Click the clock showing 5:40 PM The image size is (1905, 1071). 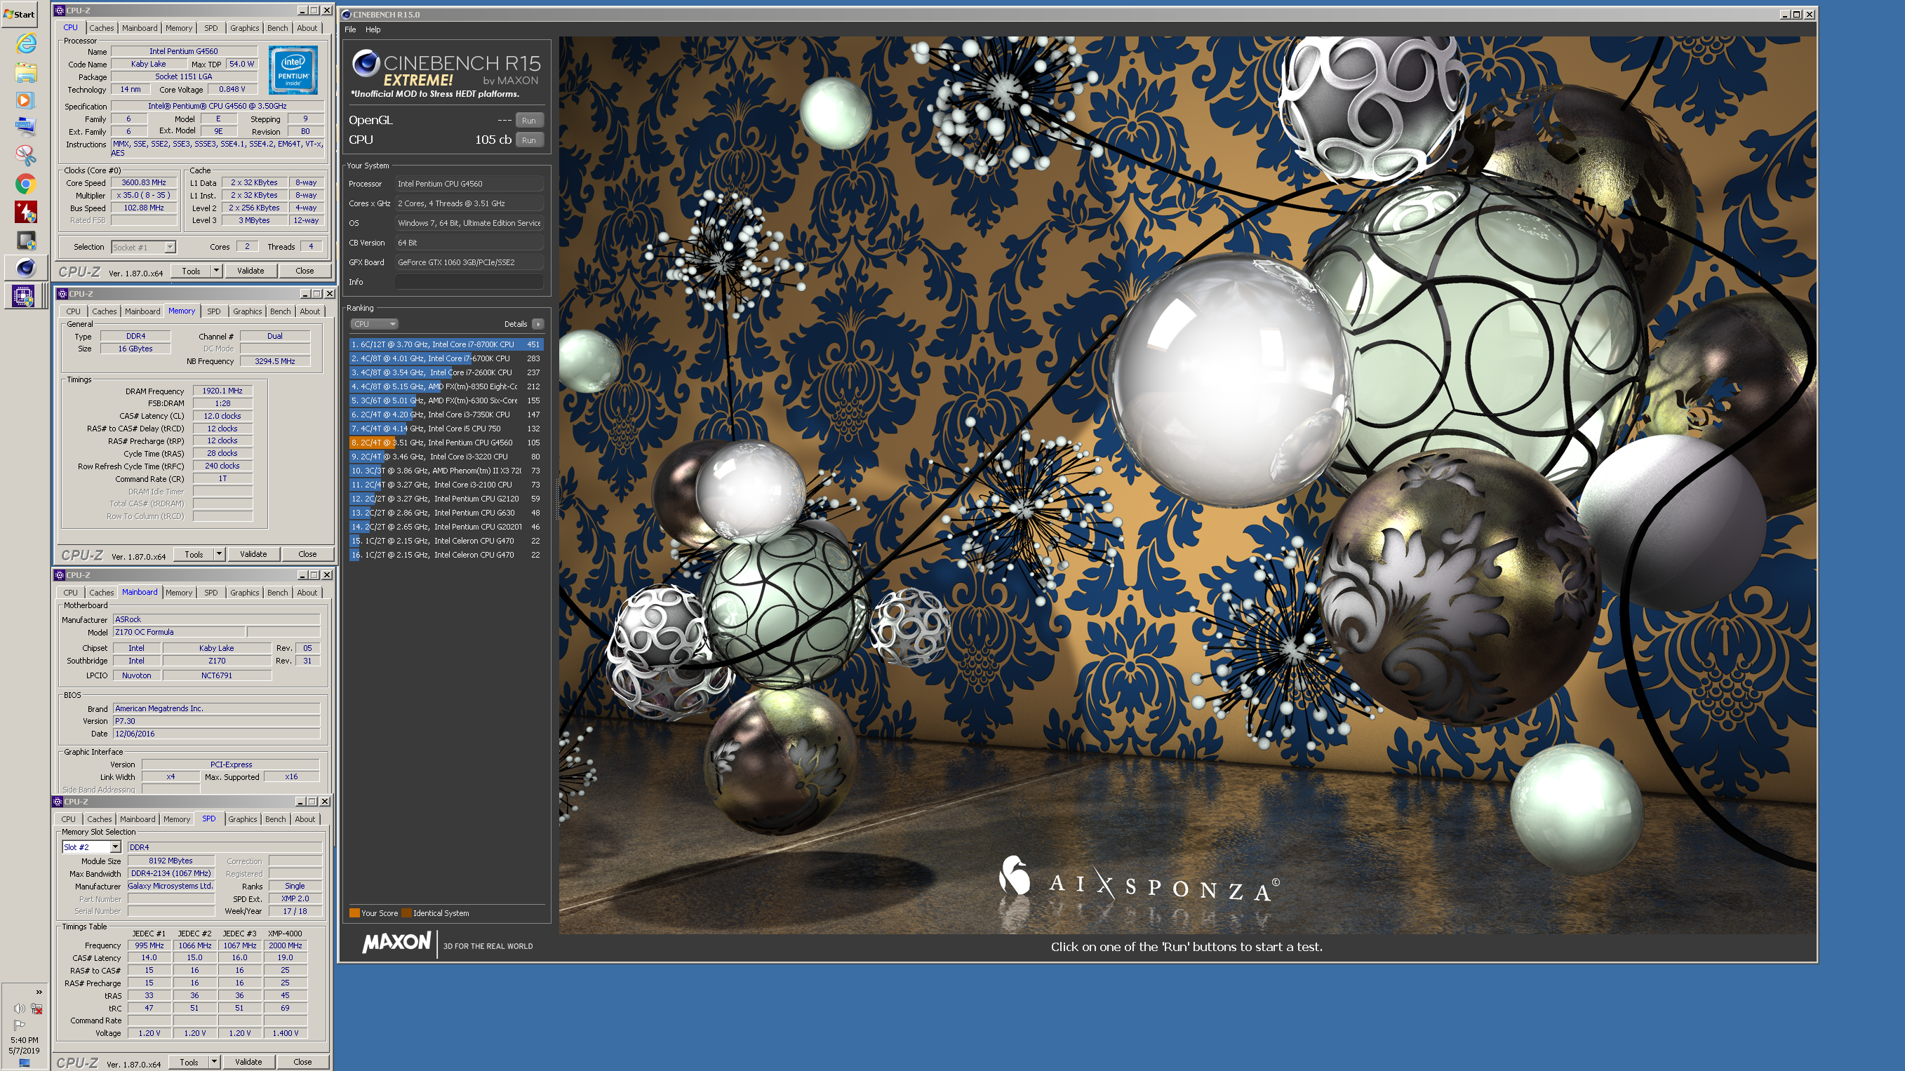click(x=25, y=1040)
